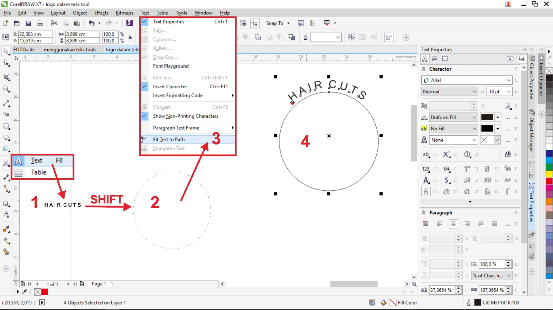
Task: Select the Shape tool in toolbox
Action: coord(6,63)
